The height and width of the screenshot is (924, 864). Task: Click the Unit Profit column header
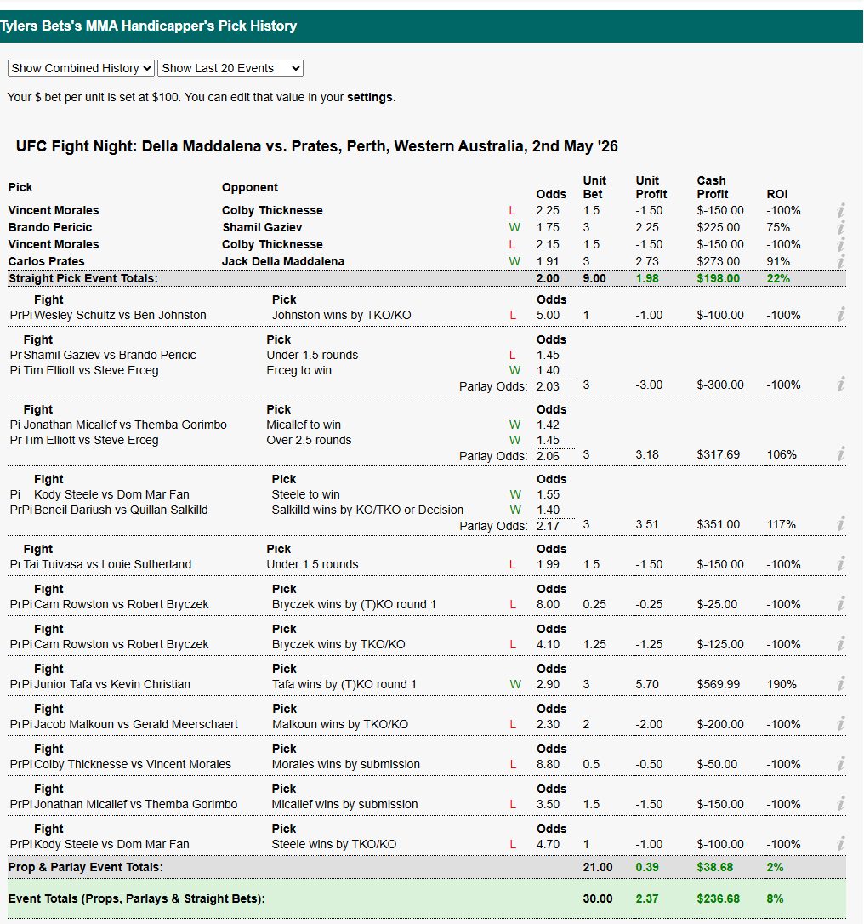pos(651,187)
